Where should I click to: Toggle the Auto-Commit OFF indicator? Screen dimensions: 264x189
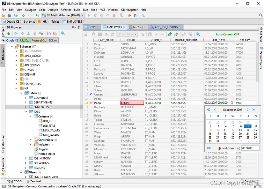tap(227, 34)
